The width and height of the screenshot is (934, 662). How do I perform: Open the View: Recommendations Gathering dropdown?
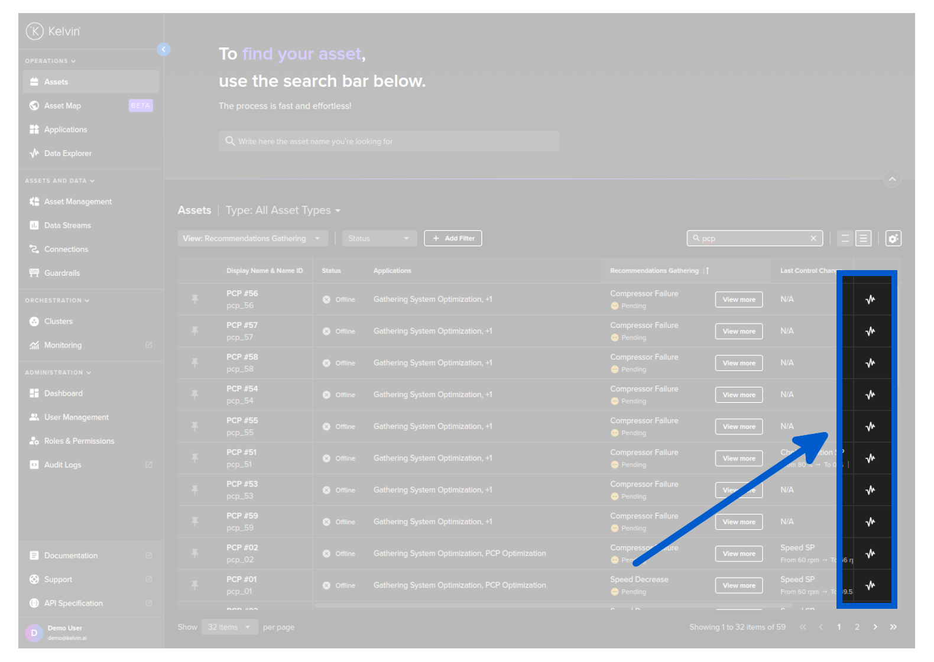(252, 239)
